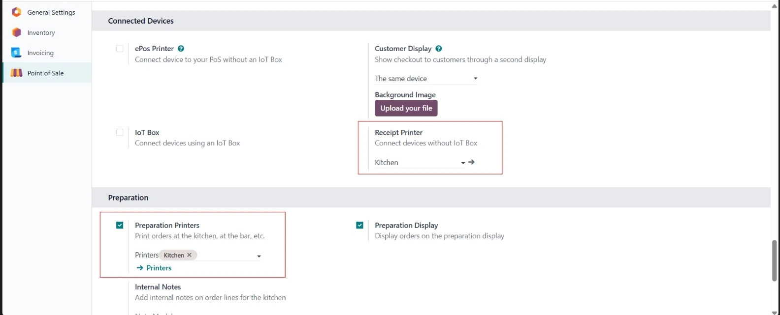Switch to Invoicing settings section
The width and height of the screenshot is (780, 315).
tap(40, 53)
